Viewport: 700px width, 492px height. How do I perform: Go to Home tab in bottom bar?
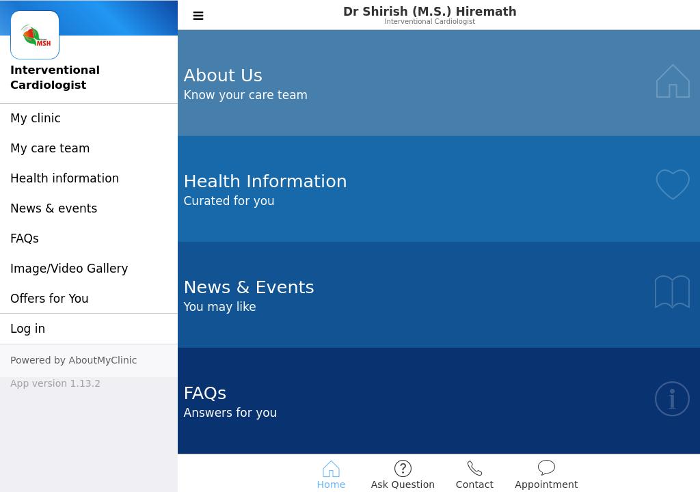[331, 475]
